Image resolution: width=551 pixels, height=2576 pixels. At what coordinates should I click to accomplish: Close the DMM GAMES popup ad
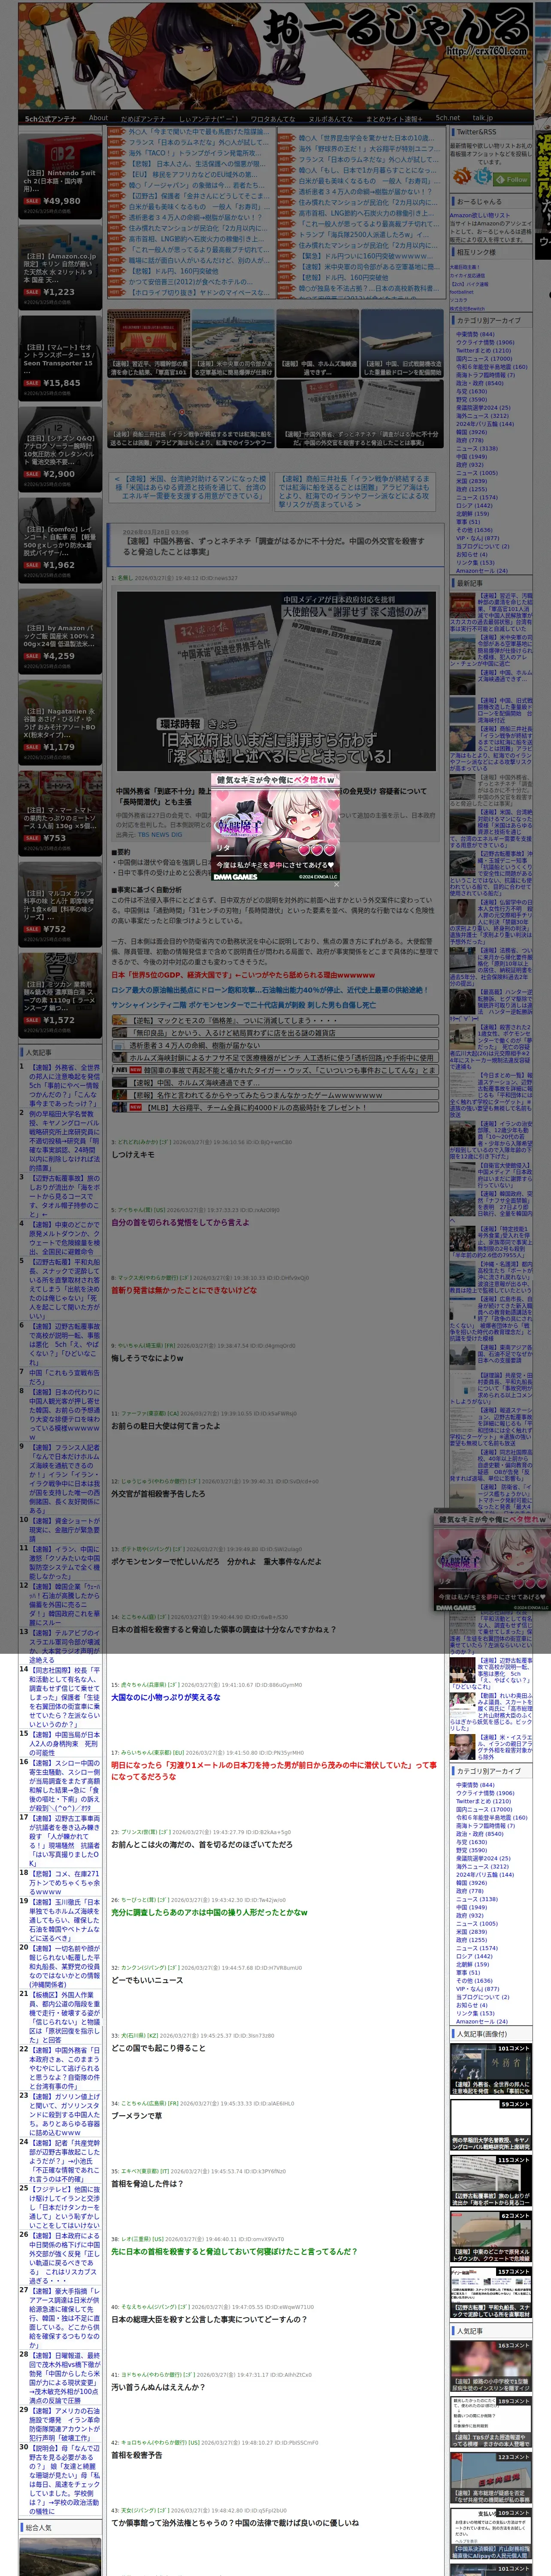click(336, 884)
